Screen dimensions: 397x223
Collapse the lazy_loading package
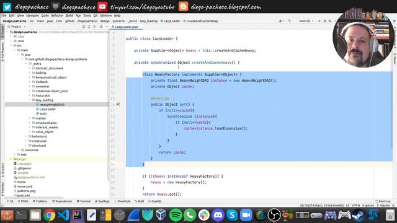[29, 100]
